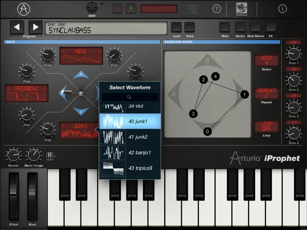Click the Bend Range knob

(x=34, y=155)
